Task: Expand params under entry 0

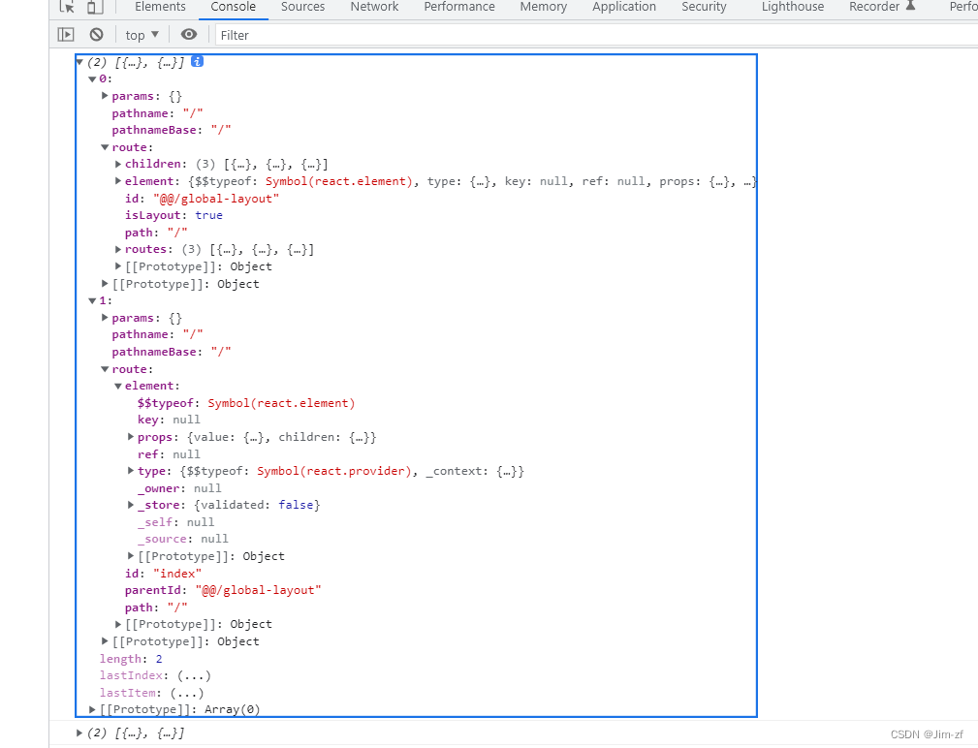Action: click(x=105, y=95)
